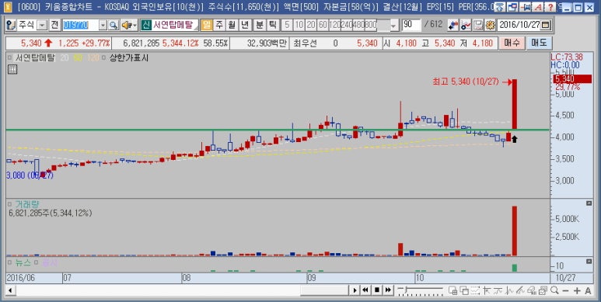Viewport: 601px width, 302px height.
Task: Click the 매수 buy button
Action: tap(512, 43)
